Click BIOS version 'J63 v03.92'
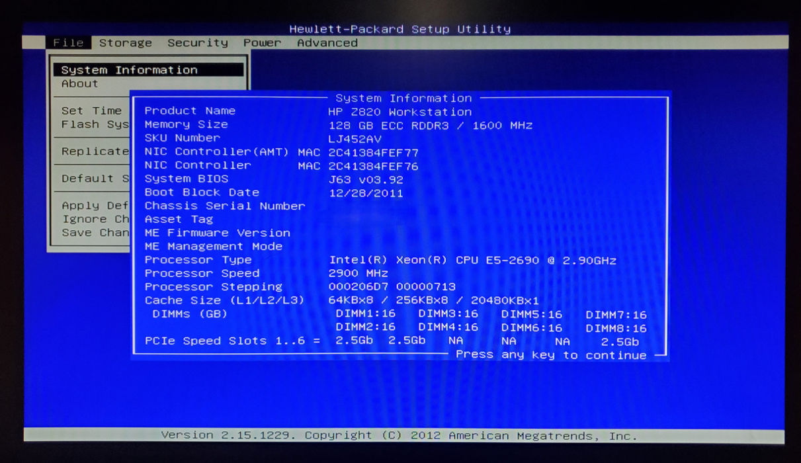The height and width of the screenshot is (463, 801). tap(366, 180)
